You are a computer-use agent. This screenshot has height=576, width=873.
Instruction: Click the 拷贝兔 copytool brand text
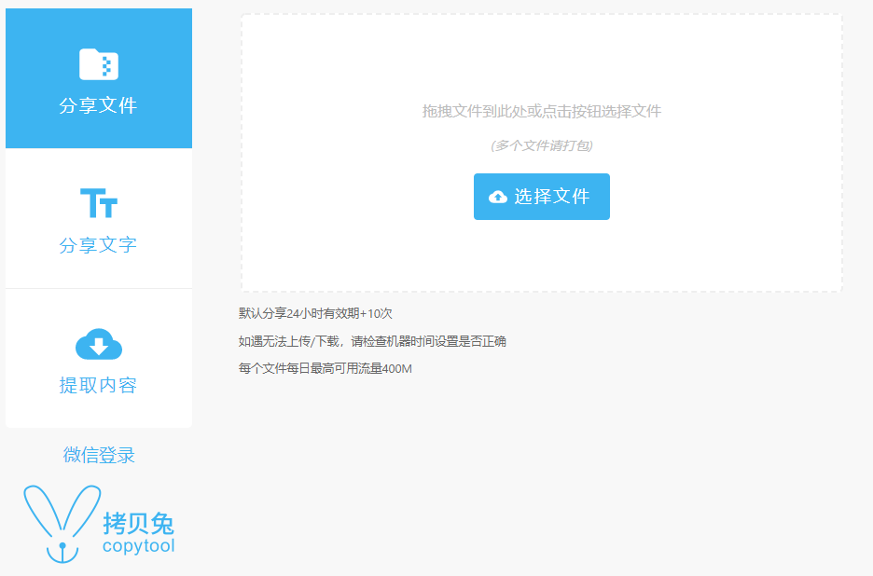pyautogui.click(x=139, y=533)
